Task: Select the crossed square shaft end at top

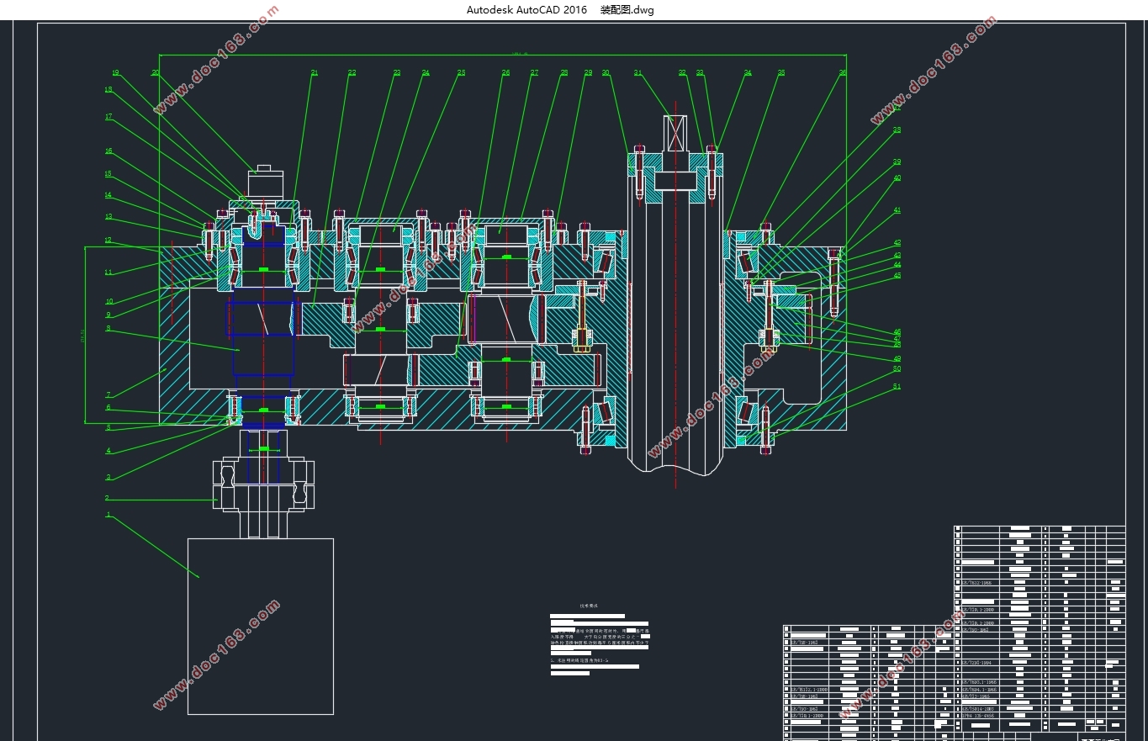Action: click(675, 133)
